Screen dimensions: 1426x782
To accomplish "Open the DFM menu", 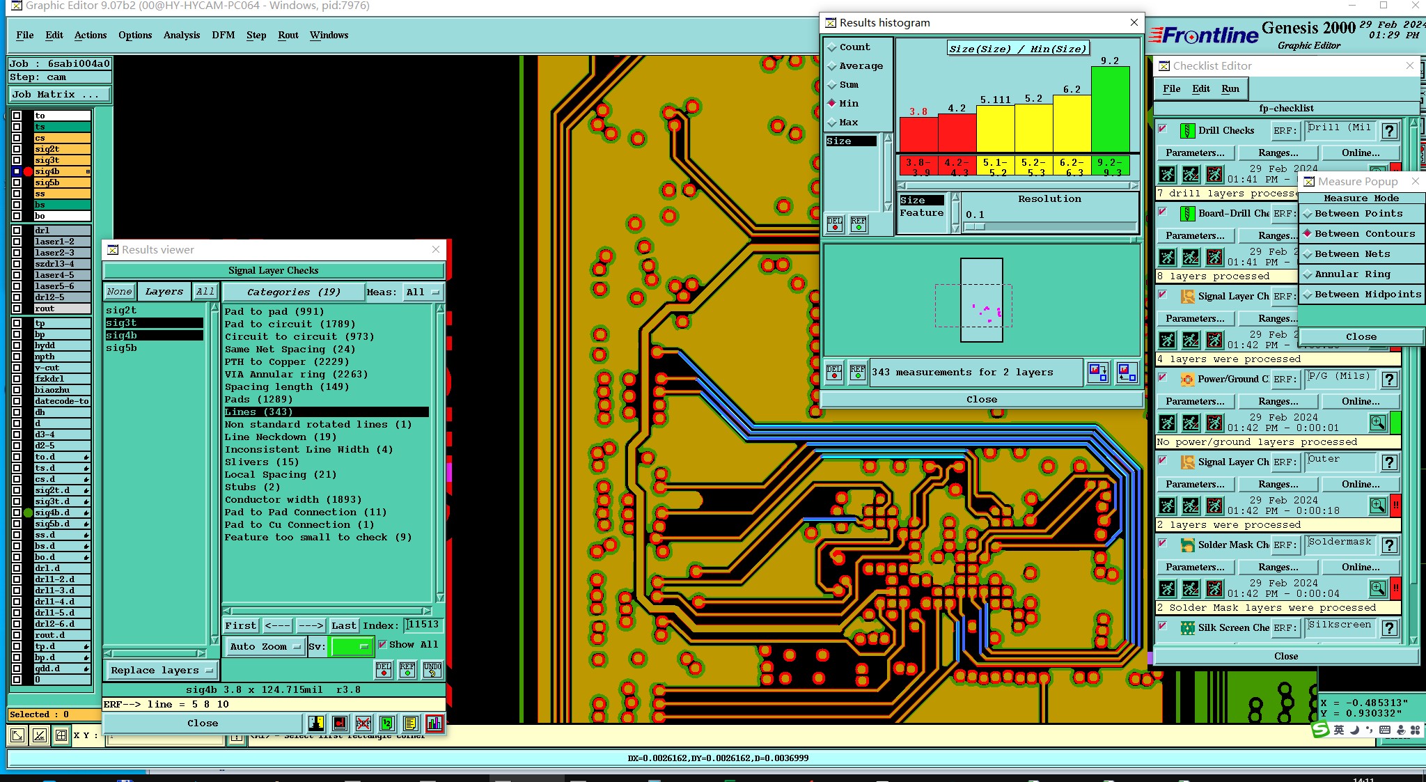I will 223,36.
